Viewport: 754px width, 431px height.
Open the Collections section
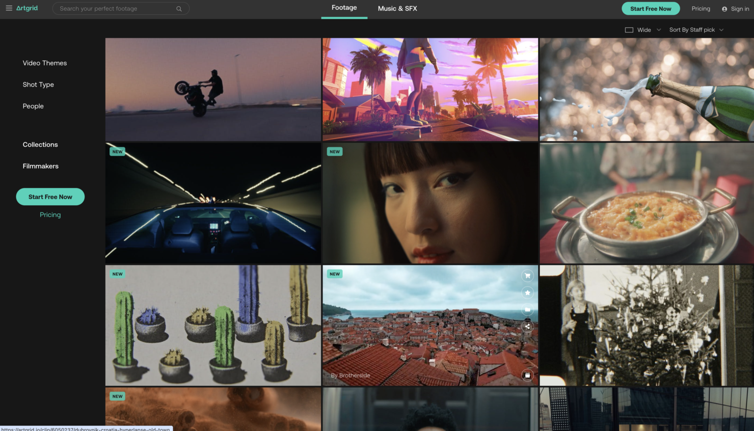pyautogui.click(x=40, y=144)
